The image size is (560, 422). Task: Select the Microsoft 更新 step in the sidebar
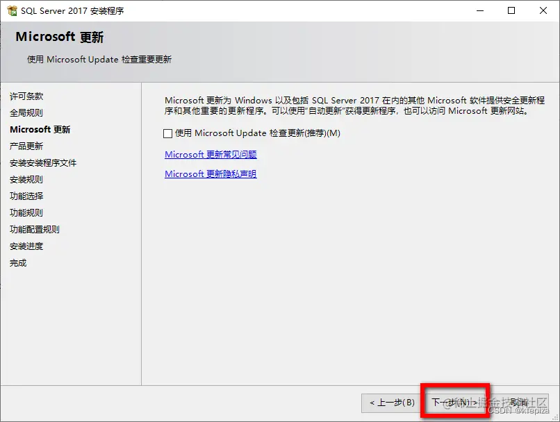40,130
